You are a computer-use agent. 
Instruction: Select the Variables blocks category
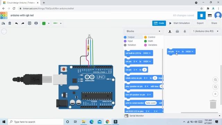(x=151, y=45)
